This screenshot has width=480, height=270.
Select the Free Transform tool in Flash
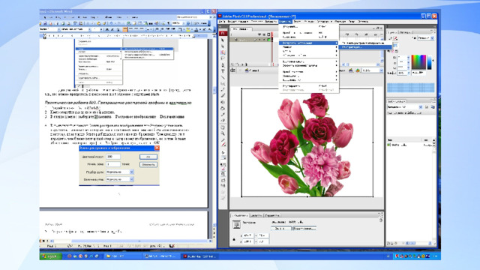click(x=223, y=52)
